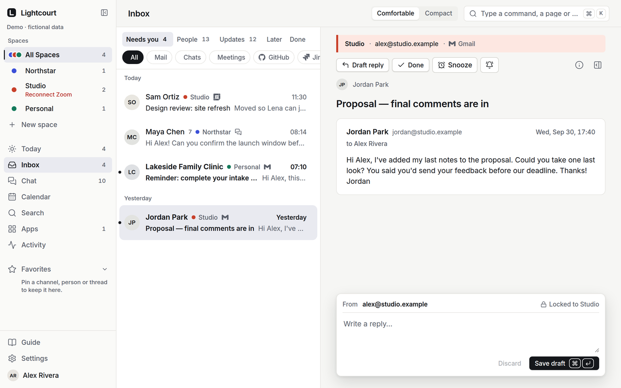Open Calendar from the sidebar

(x=58, y=197)
